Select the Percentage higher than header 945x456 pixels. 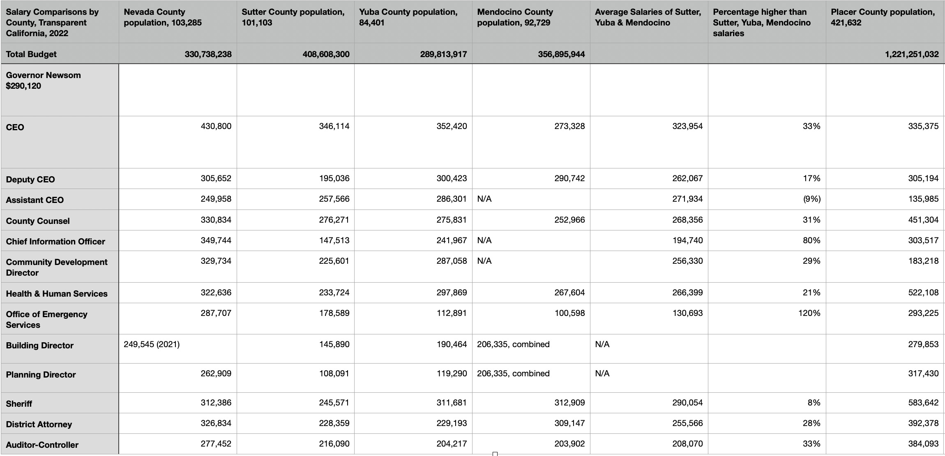(x=762, y=23)
